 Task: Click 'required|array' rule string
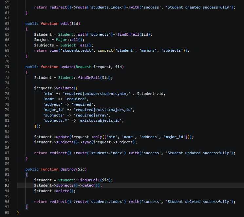click(x=91, y=115)
